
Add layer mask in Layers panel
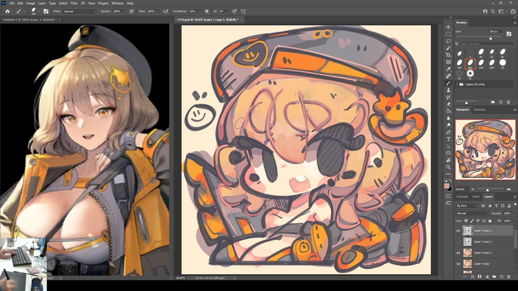[x=479, y=277]
